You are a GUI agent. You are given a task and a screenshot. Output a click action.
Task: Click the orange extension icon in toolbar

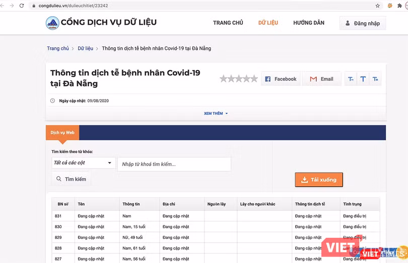pyautogui.click(x=390, y=6)
